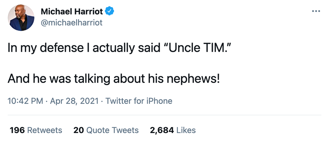Screen dimensions: 328x143
Task: View the 196 Retweets list
Action: coord(36,130)
